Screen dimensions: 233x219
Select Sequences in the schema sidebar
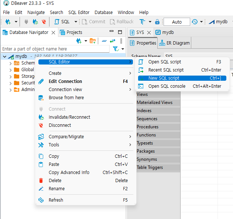pos(147,119)
